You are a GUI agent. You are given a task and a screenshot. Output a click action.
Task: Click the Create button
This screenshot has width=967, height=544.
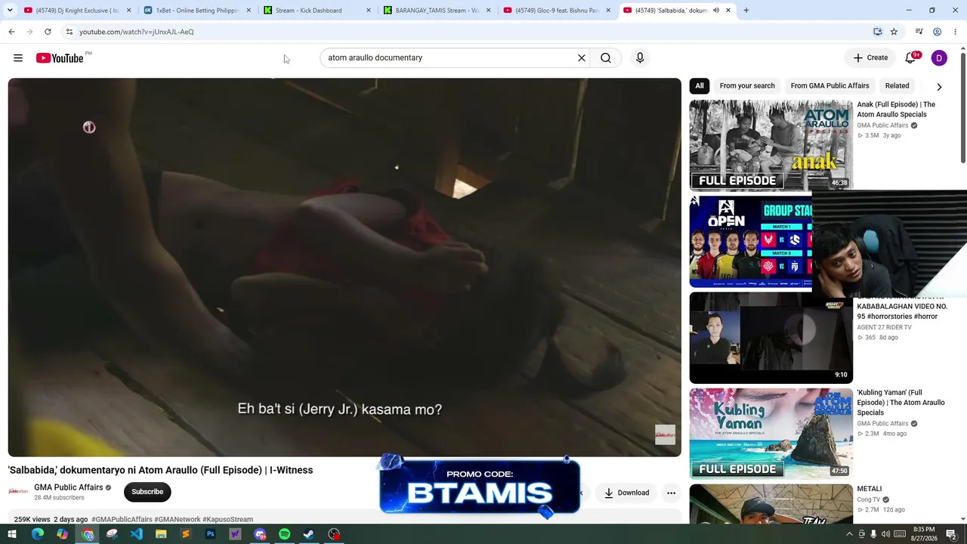pos(870,58)
